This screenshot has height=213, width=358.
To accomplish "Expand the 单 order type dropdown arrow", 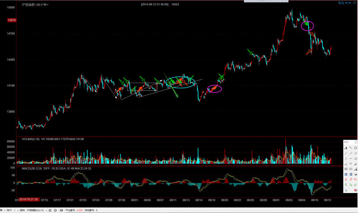I will [x=4, y=210].
